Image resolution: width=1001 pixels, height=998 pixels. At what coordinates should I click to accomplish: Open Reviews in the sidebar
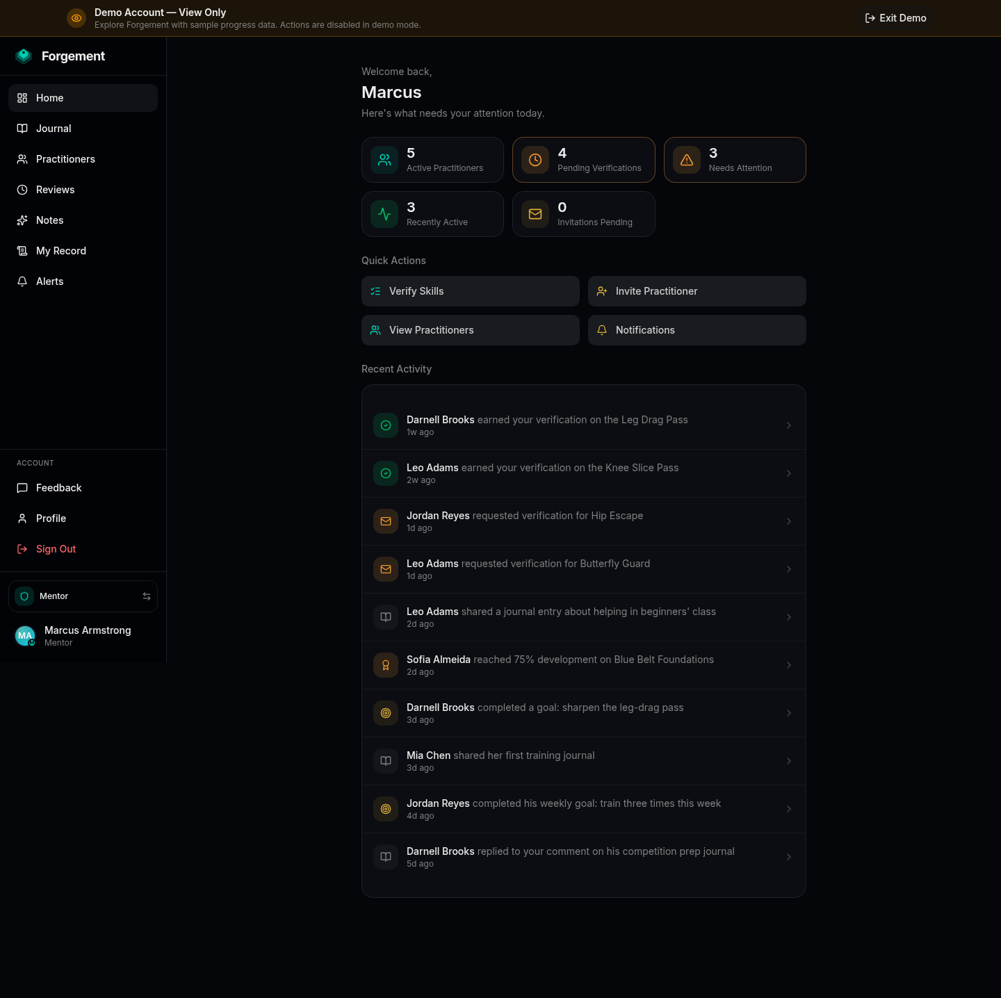coord(83,190)
